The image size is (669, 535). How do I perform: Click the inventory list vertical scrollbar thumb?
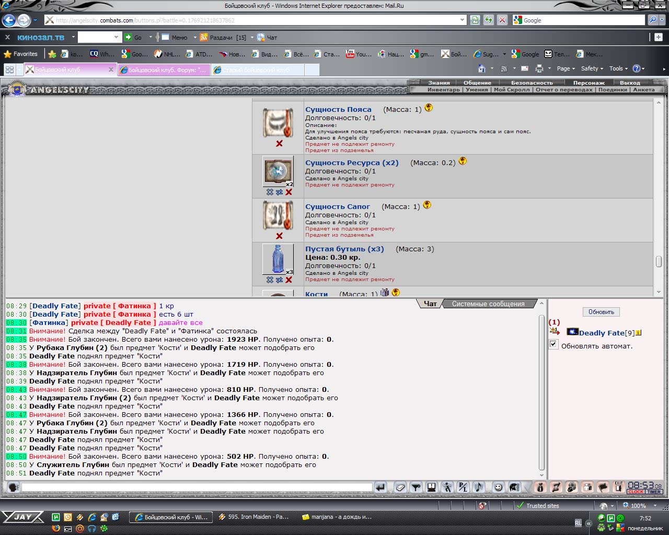[x=659, y=261]
